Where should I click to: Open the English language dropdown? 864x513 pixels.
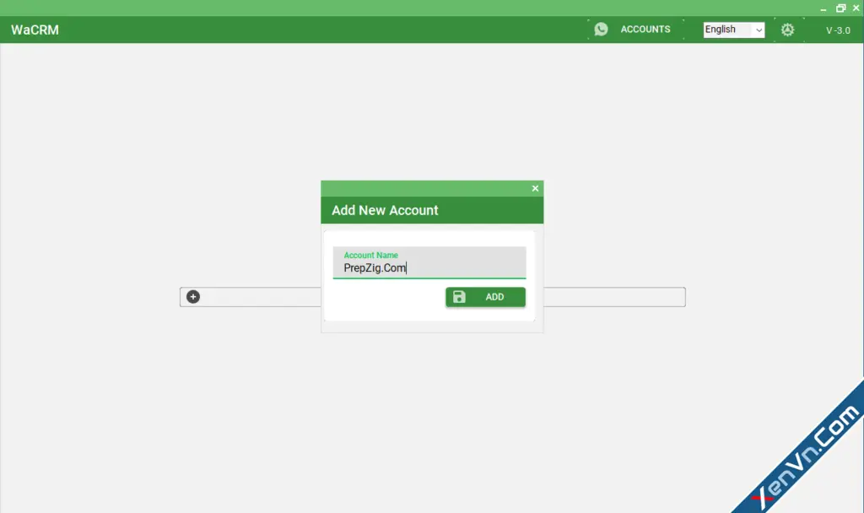tap(733, 30)
